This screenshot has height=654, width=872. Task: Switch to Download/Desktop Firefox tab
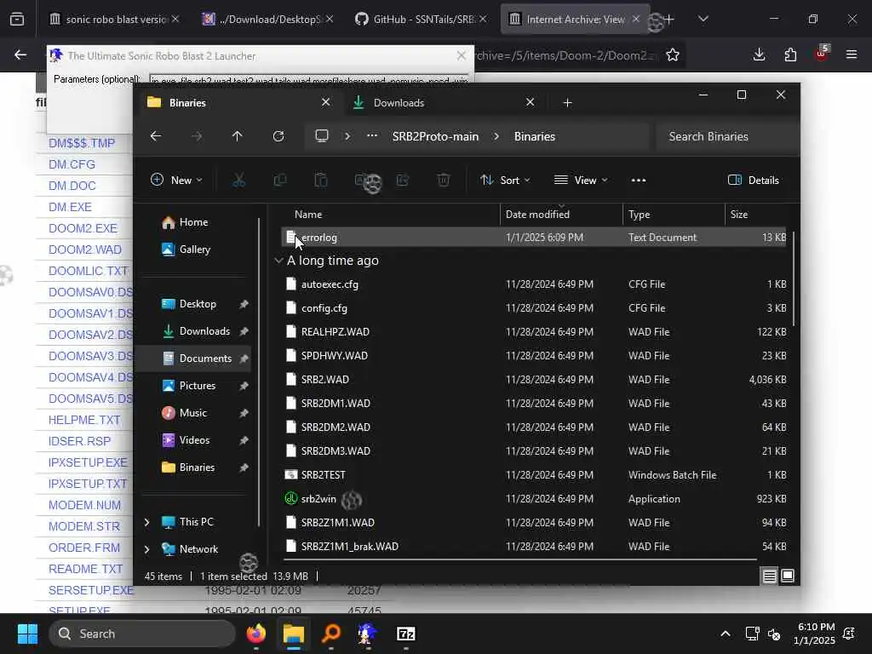coord(268,19)
